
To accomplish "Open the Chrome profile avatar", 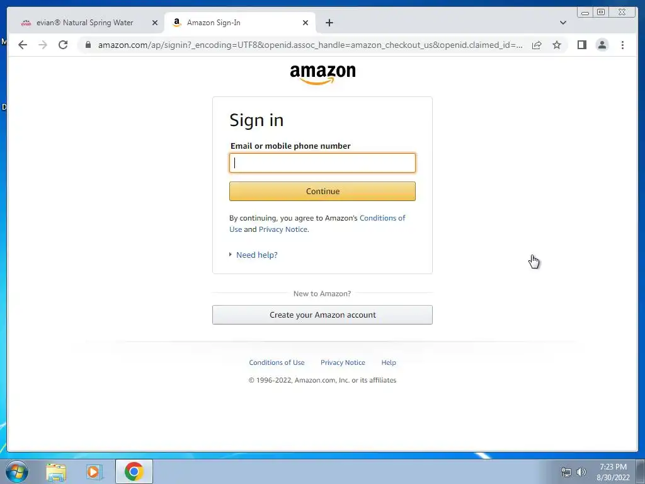I will click(602, 45).
